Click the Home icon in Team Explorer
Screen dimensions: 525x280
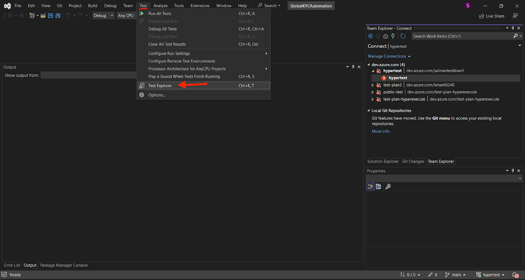click(x=386, y=36)
